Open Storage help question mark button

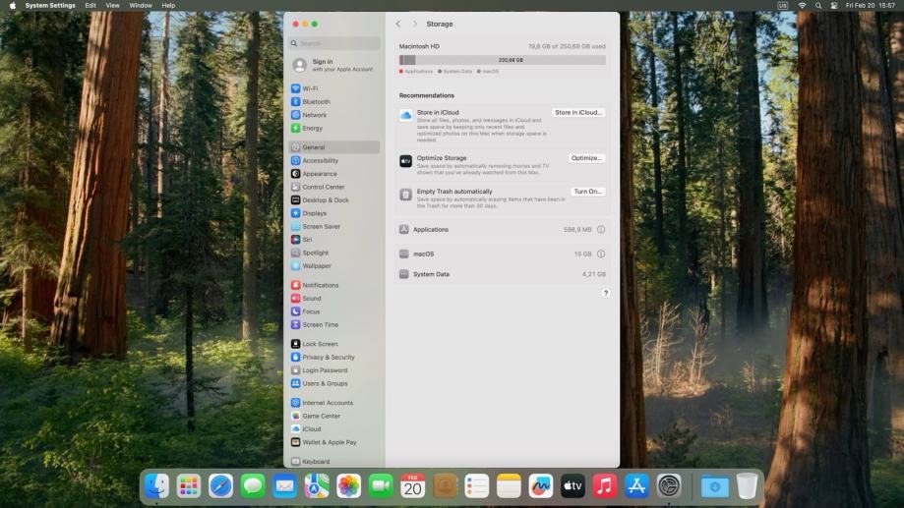pyautogui.click(x=605, y=293)
